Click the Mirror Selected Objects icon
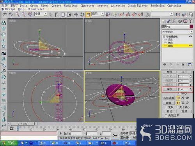Image resolution: width=195 pixels, height=146 pixels. coord(178,14)
